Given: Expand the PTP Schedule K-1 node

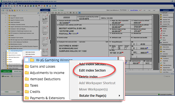Looking at the screenshot, I should 5,33.
